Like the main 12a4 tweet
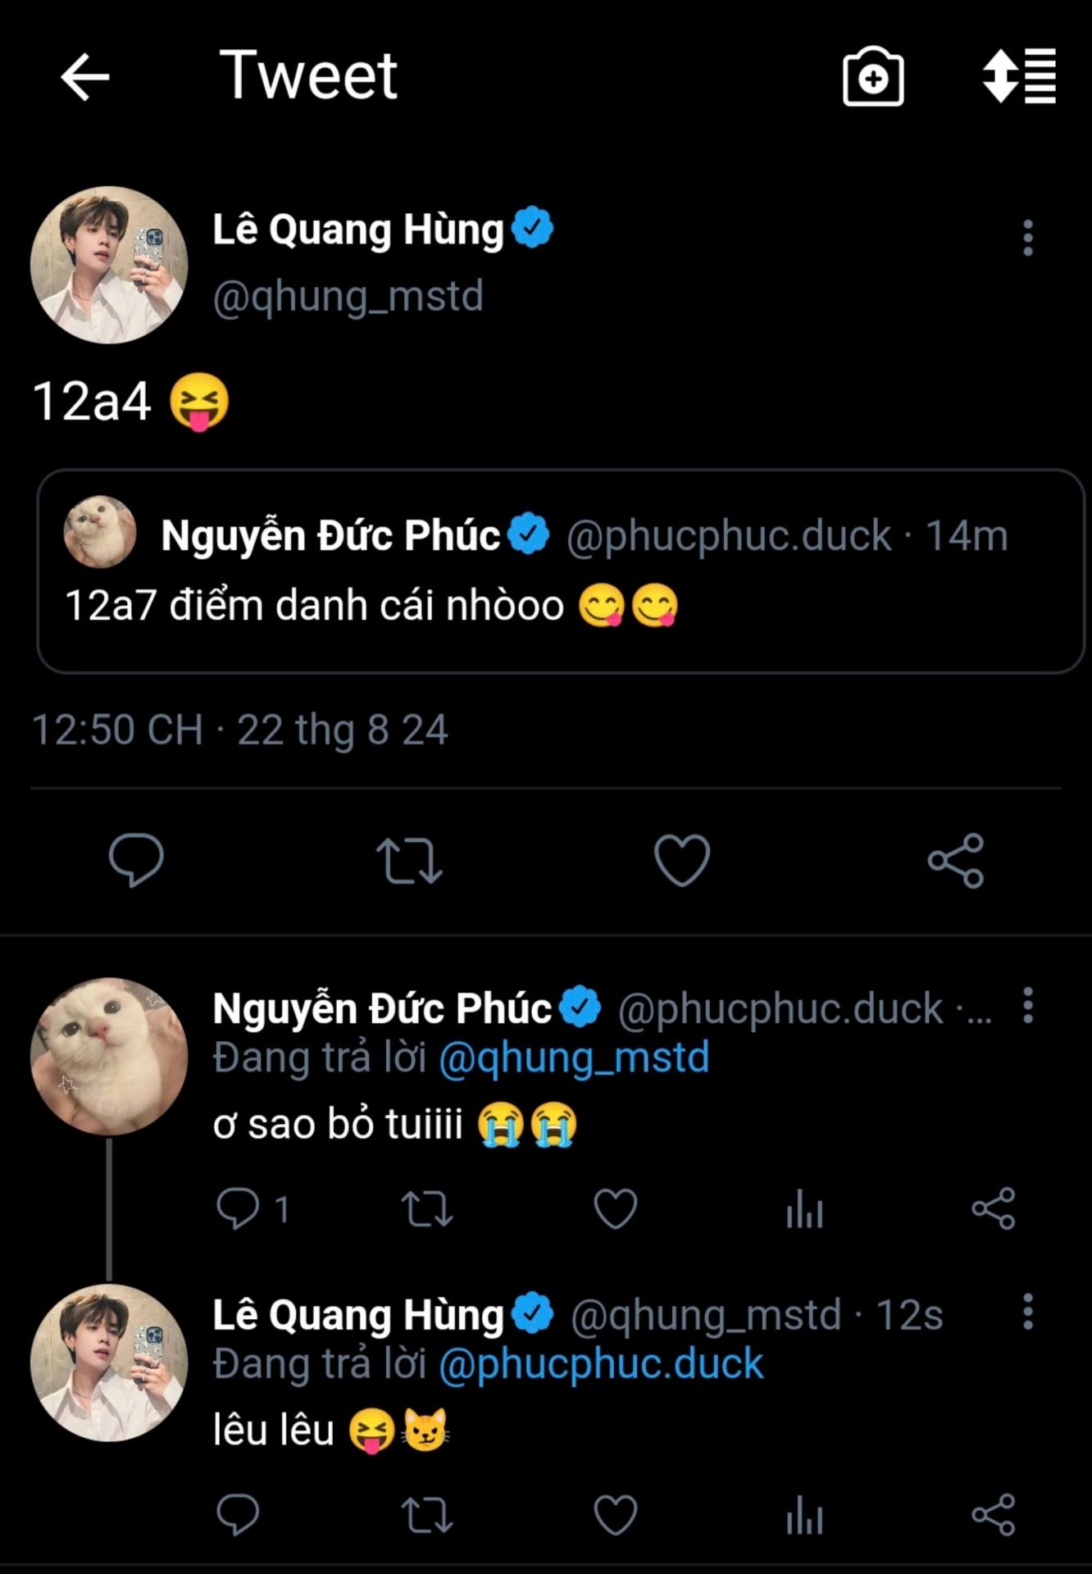 (681, 860)
